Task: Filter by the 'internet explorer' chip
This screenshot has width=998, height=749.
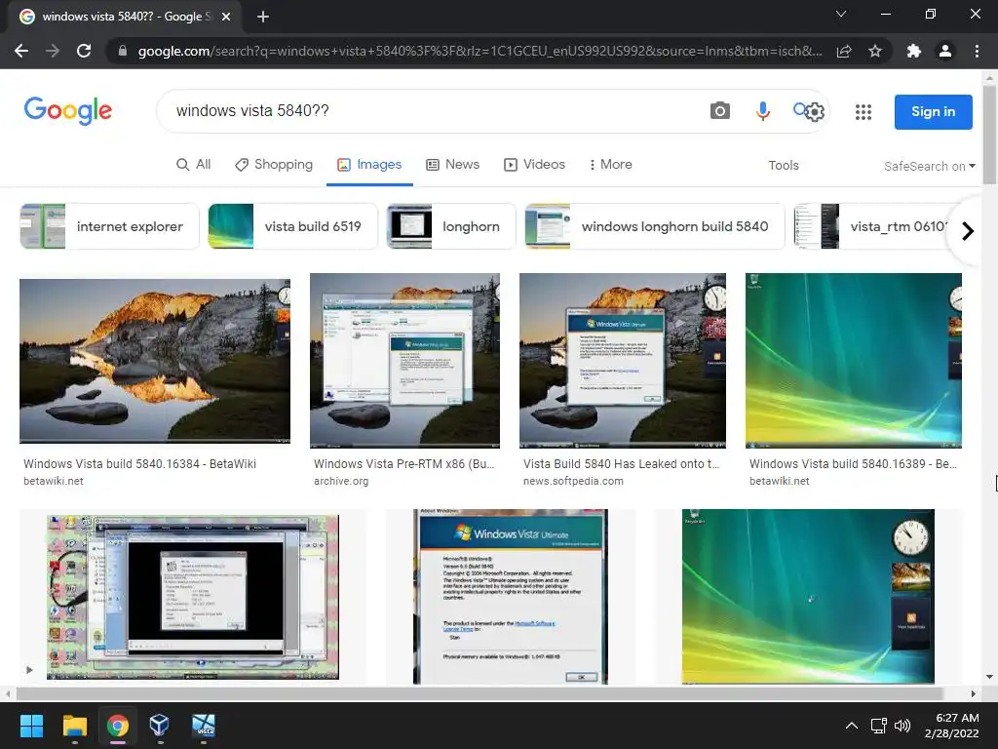Action: click(109, 226)
